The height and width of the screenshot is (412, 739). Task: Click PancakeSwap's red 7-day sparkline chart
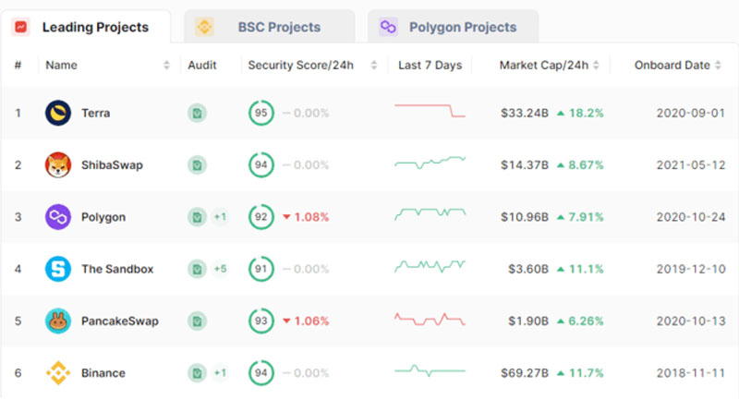tap(430, 319)
